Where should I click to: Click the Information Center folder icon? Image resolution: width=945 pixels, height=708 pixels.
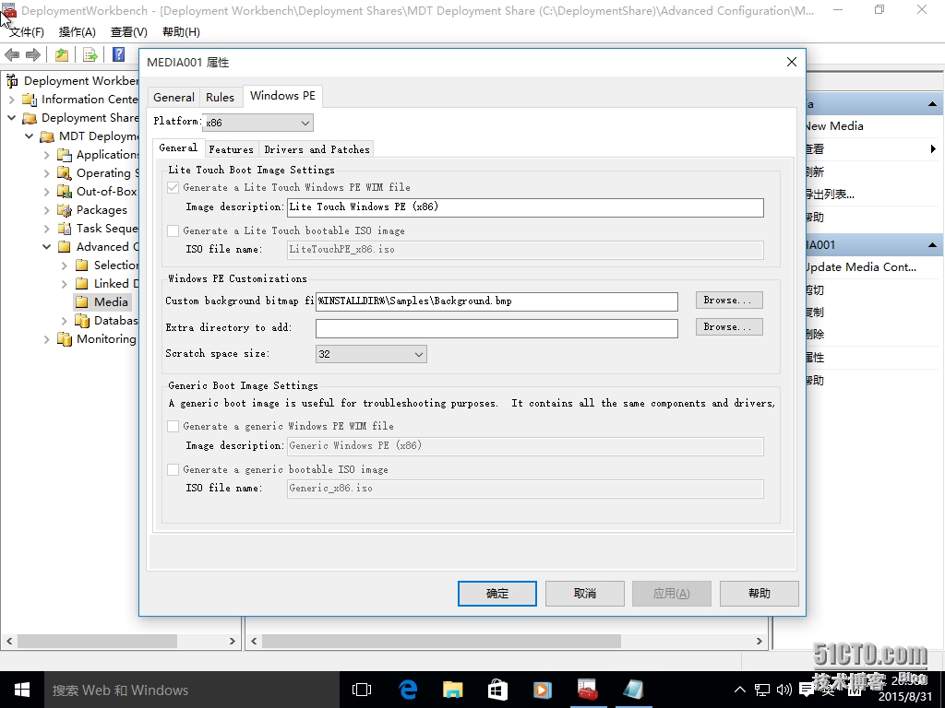click(30, 100)
